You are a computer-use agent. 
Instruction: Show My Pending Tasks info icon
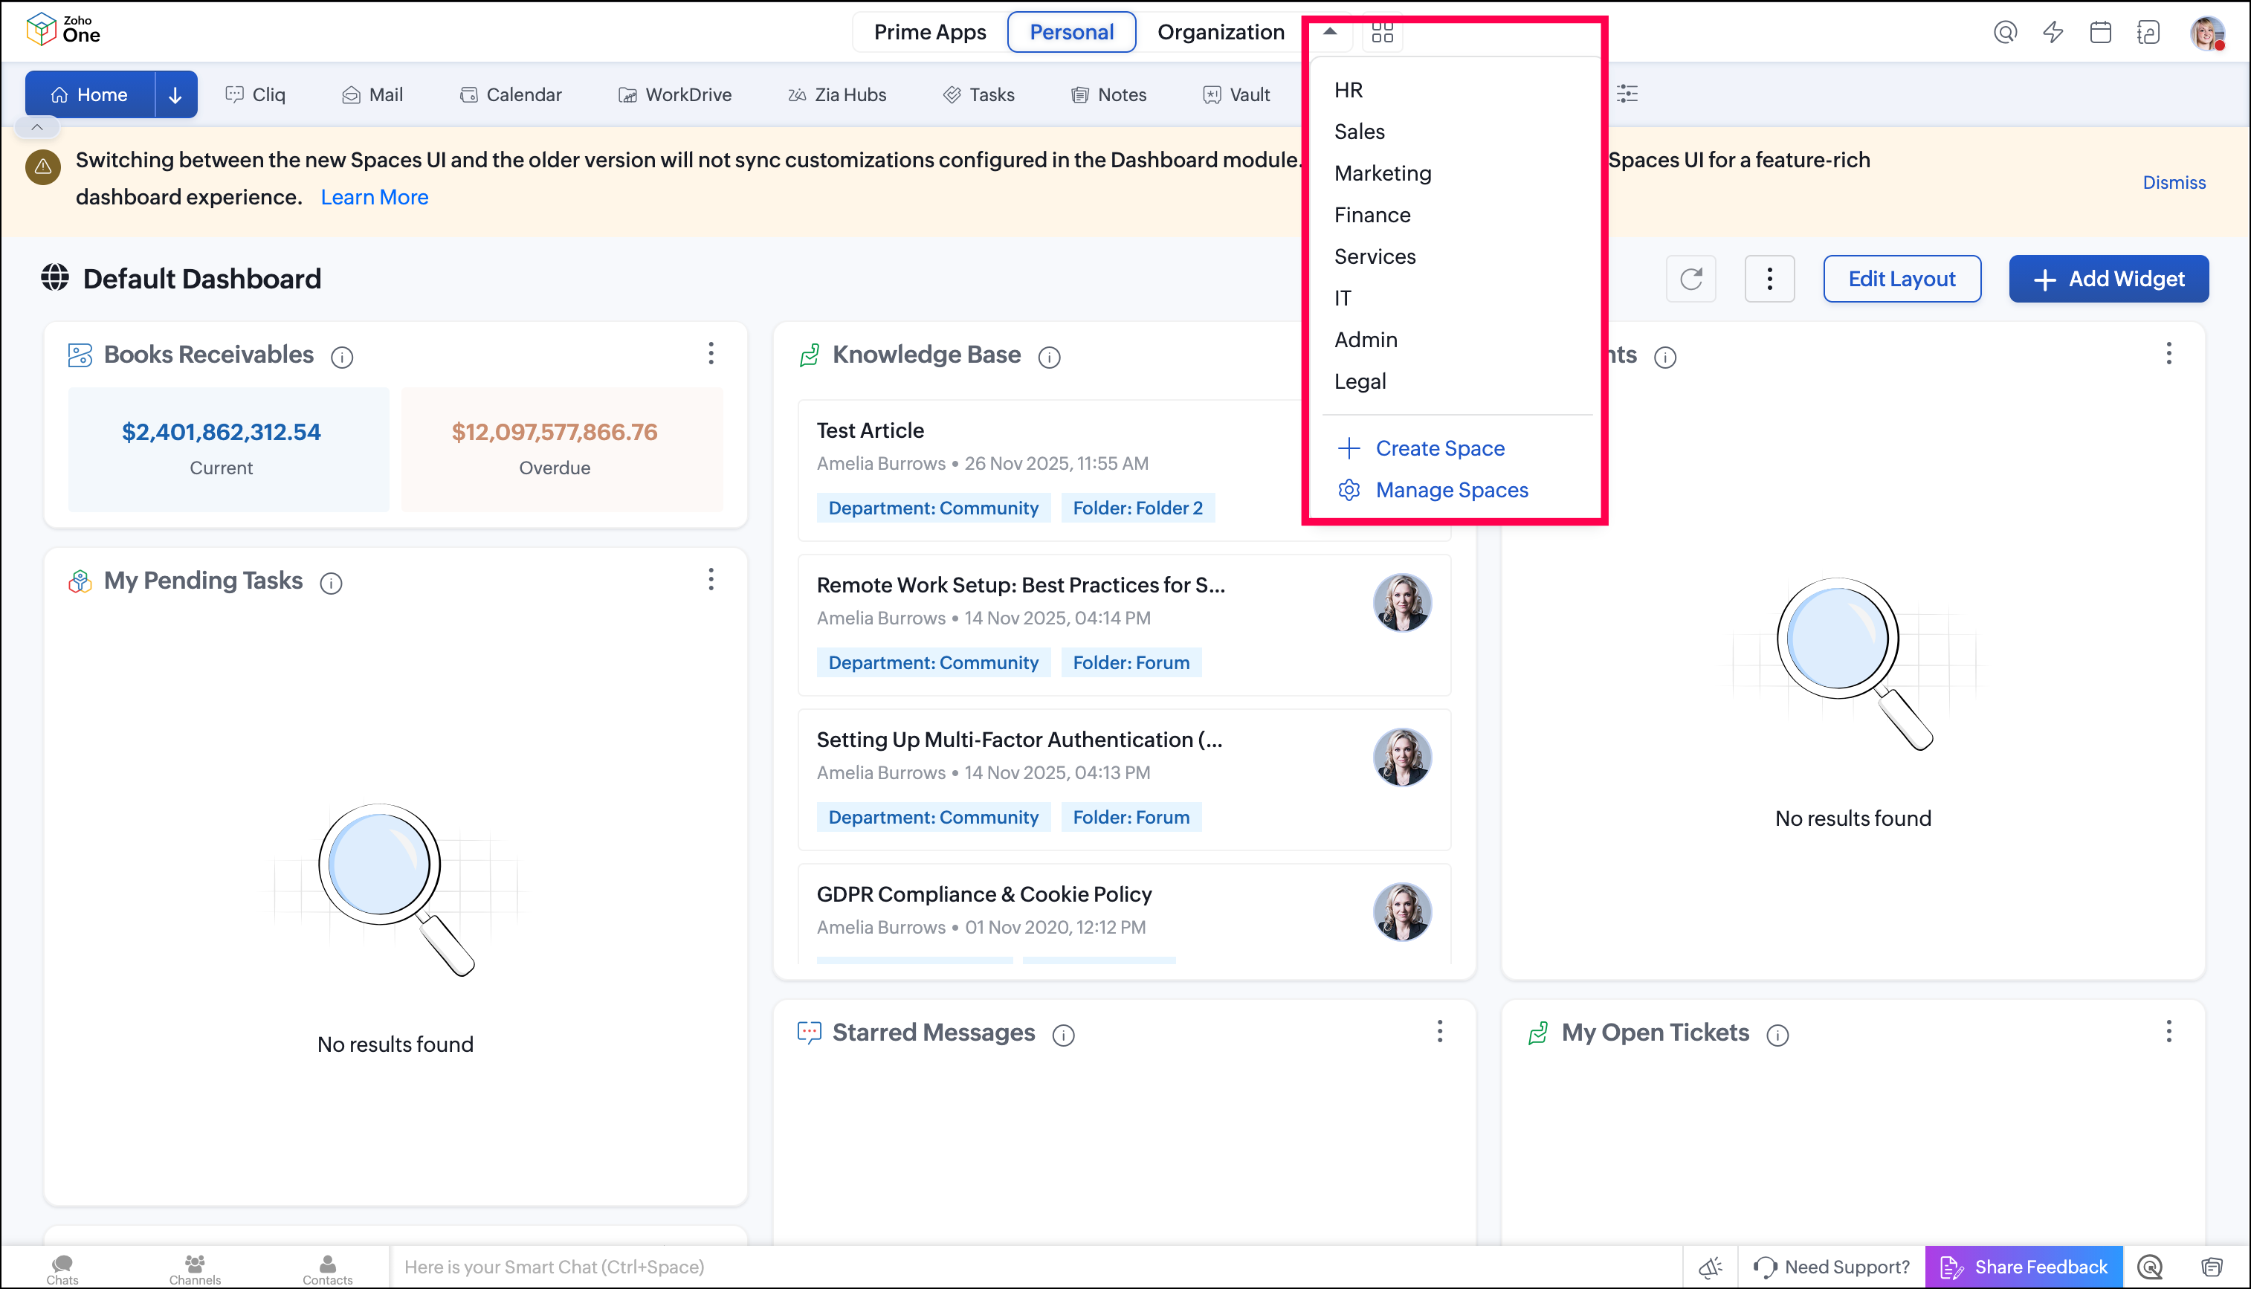click(331, 584)
